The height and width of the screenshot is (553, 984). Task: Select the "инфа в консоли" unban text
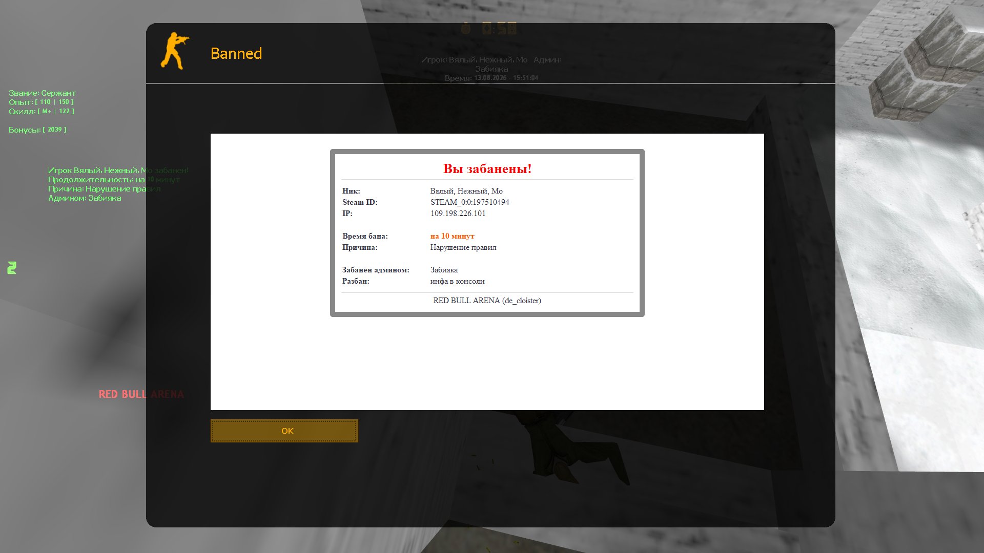[458, 281]
